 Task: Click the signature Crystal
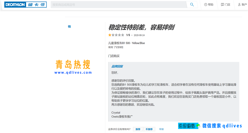tap(116, 113)
